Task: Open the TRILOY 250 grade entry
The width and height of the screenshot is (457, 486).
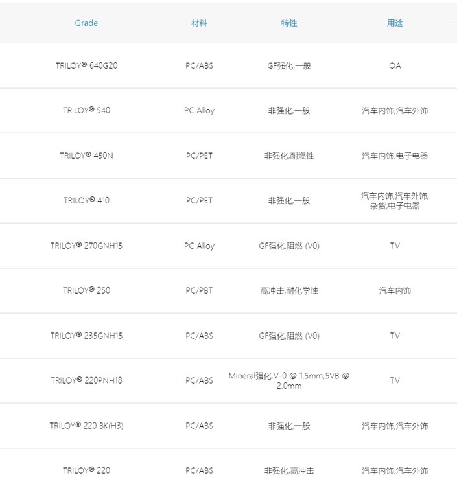Action: [x=86, y=290]
